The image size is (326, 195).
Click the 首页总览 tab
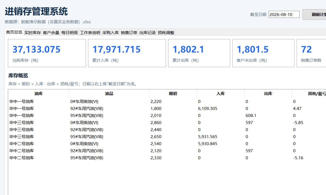(x=14, y=32)
